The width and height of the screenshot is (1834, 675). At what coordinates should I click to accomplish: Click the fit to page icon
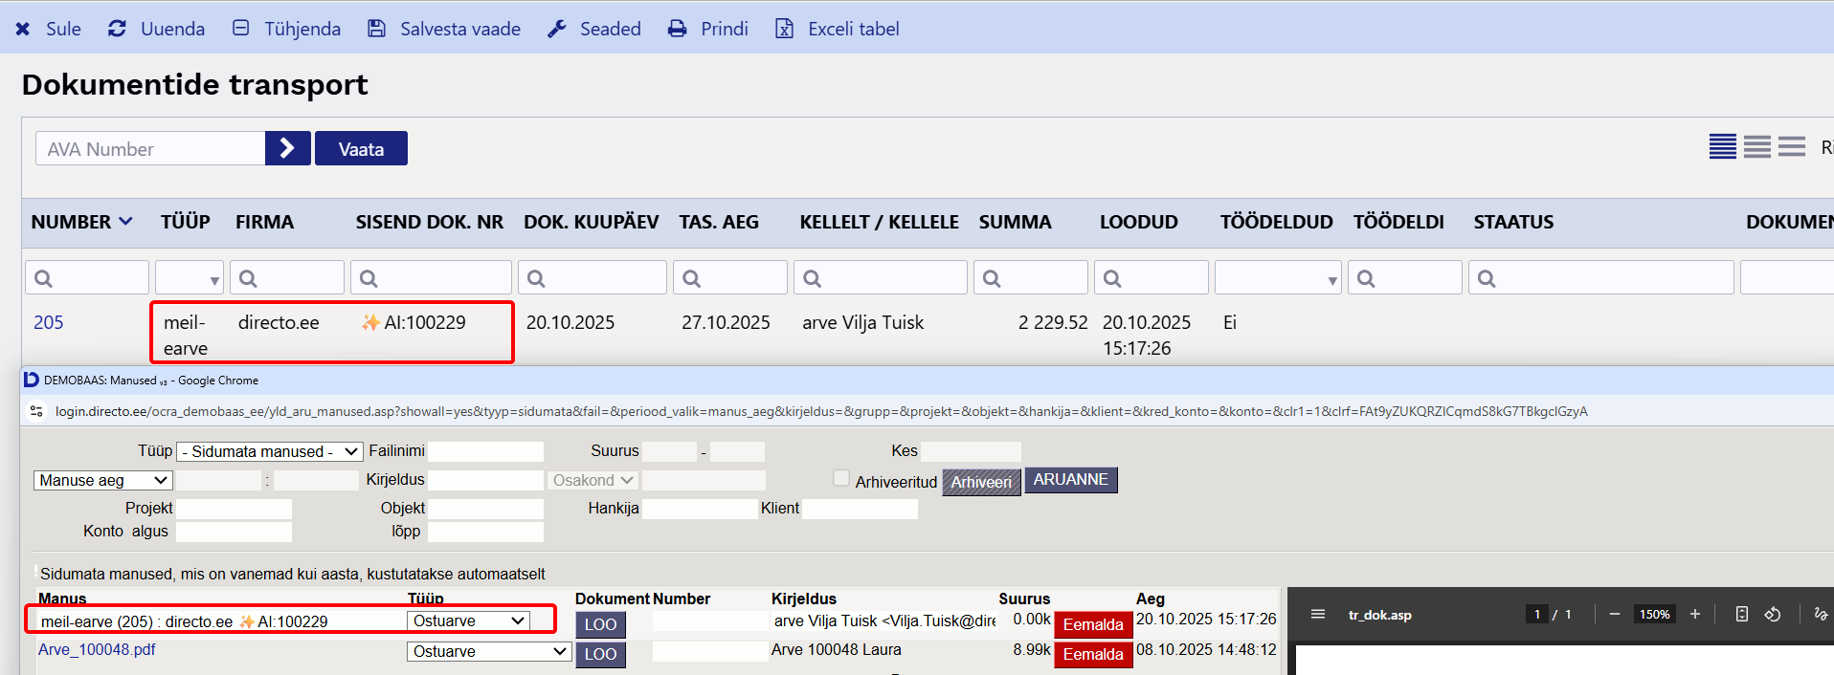point(1742,614)
